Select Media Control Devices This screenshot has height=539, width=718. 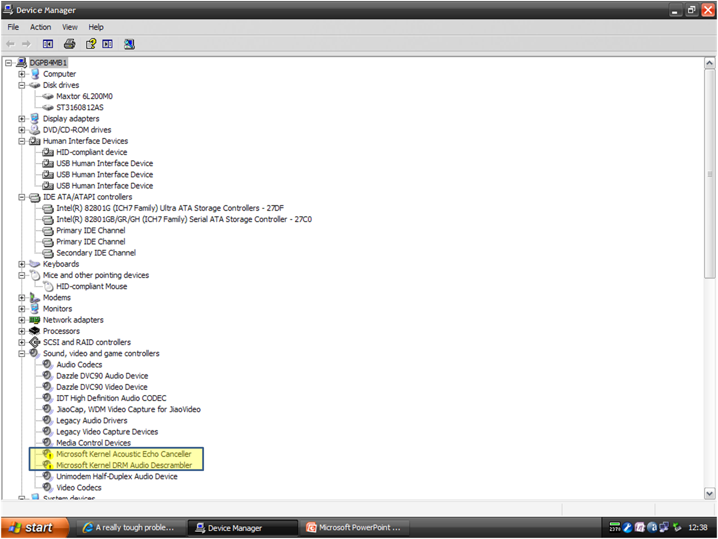click(x=93, y=443)
